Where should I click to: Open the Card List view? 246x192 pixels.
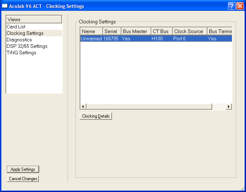pyautogui.click(x=34, y=27)
